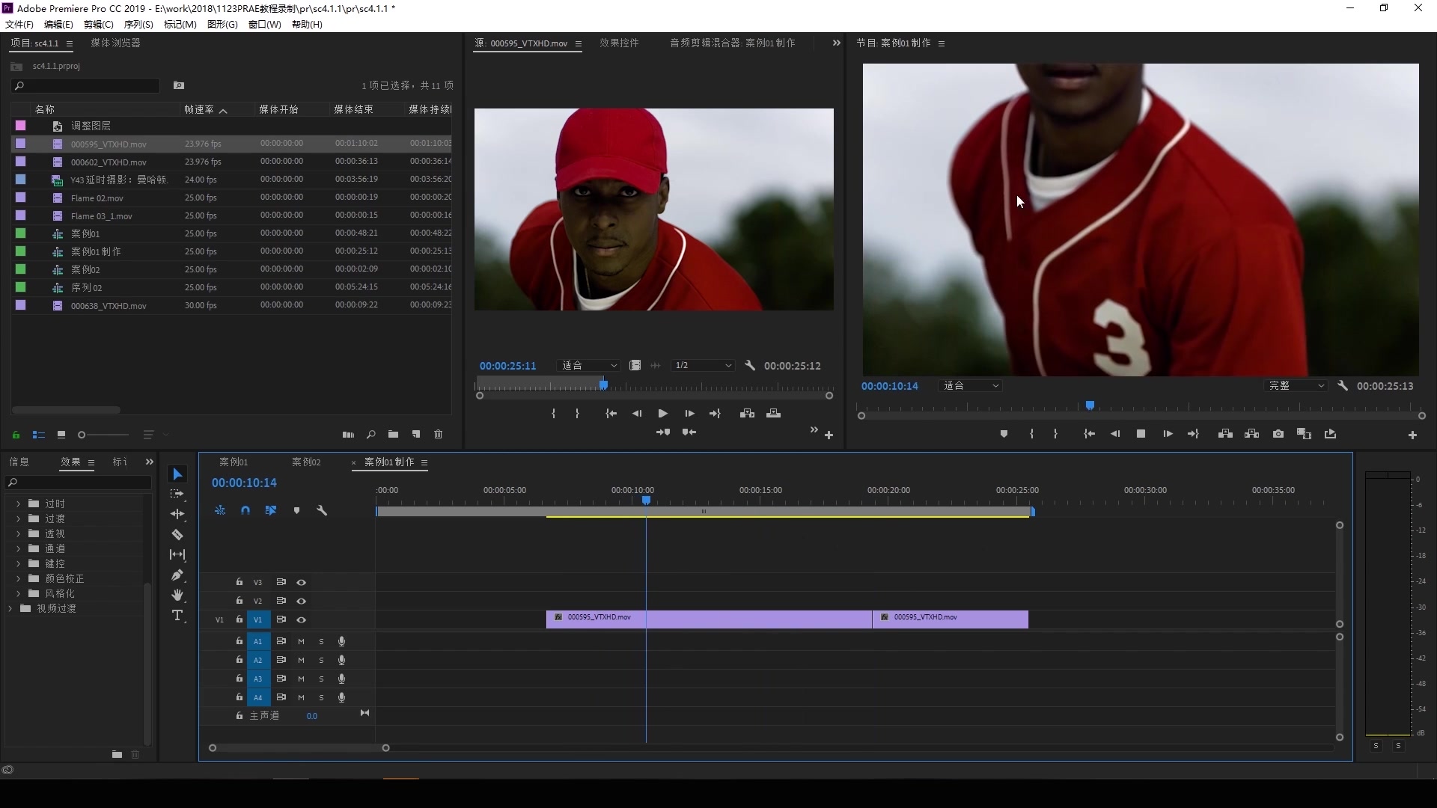Screen dimensions: 1437x808
Task: Select the Pen tool
Action: pyautogui.click(x=177, y=575)
